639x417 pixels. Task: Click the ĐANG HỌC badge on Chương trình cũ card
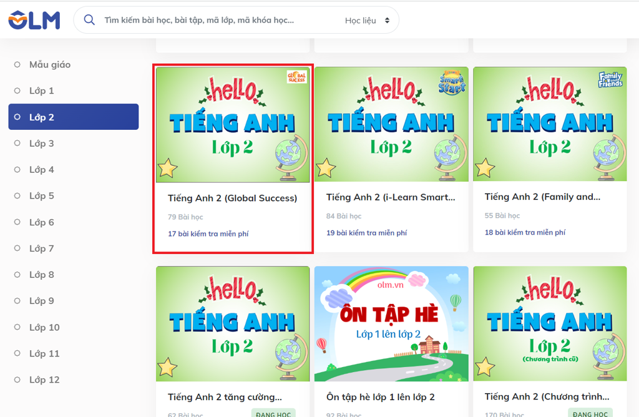tap(590, 413)
